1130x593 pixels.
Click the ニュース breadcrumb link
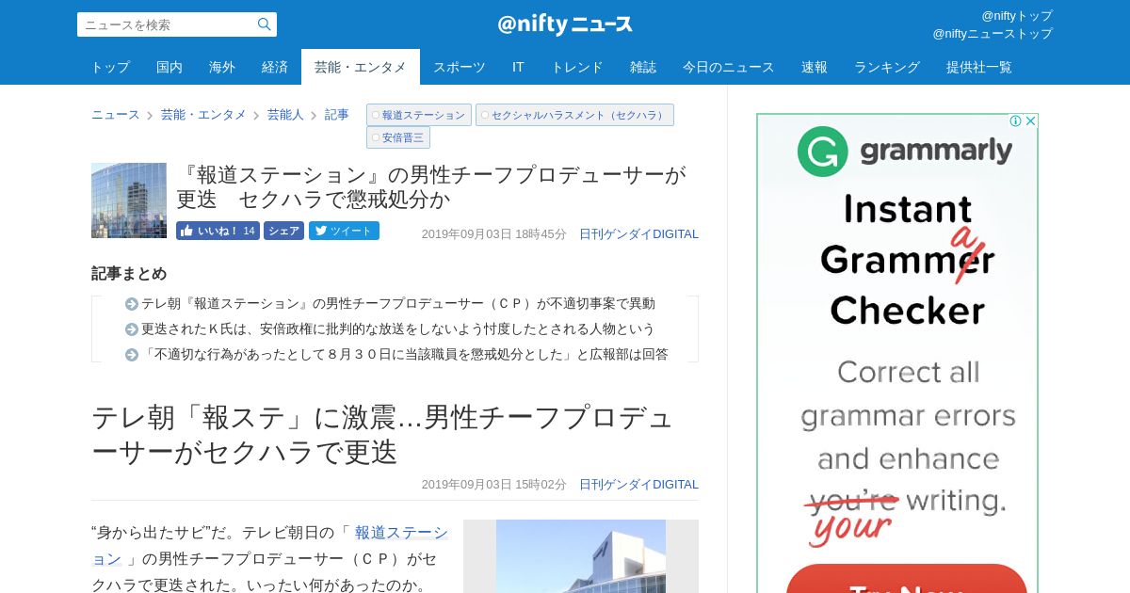click(x=115, y=115)
